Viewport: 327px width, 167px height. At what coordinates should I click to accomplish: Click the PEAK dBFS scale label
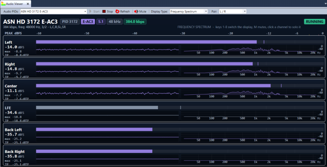pyautogui.click(x=13, y=33)
